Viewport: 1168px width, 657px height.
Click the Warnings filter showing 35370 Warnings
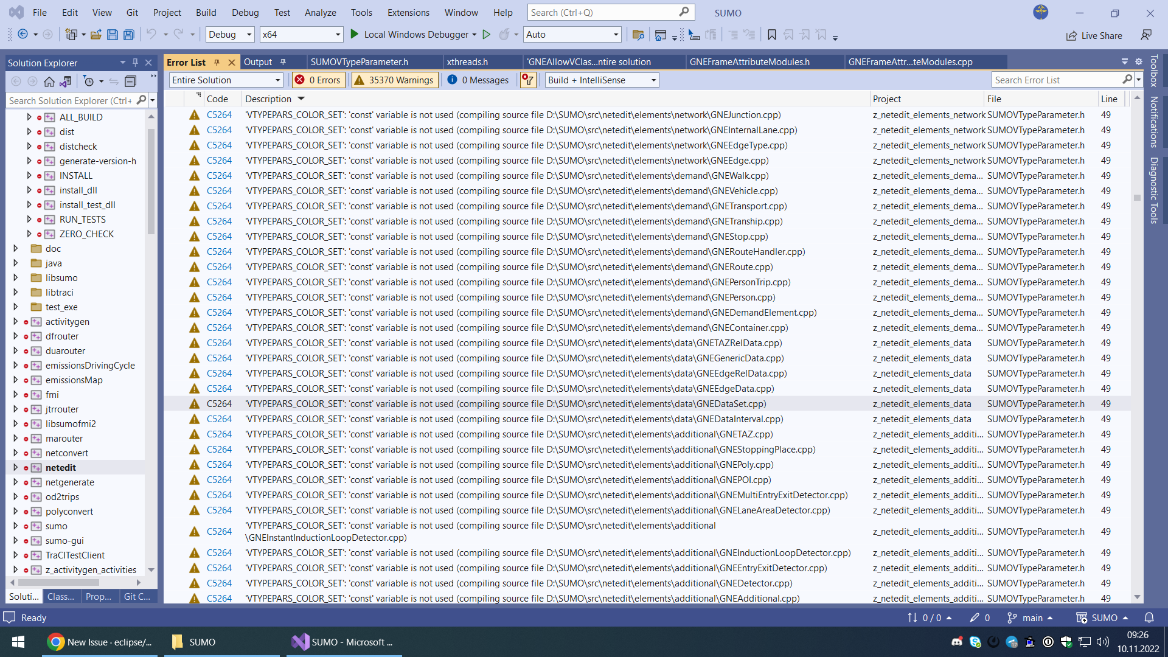pyautogui.click(x=394, y=80)
